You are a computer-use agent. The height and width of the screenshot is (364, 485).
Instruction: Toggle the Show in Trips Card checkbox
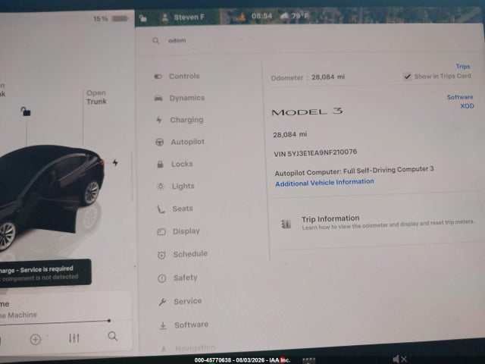pyautogui.click(x=408, y=76)
